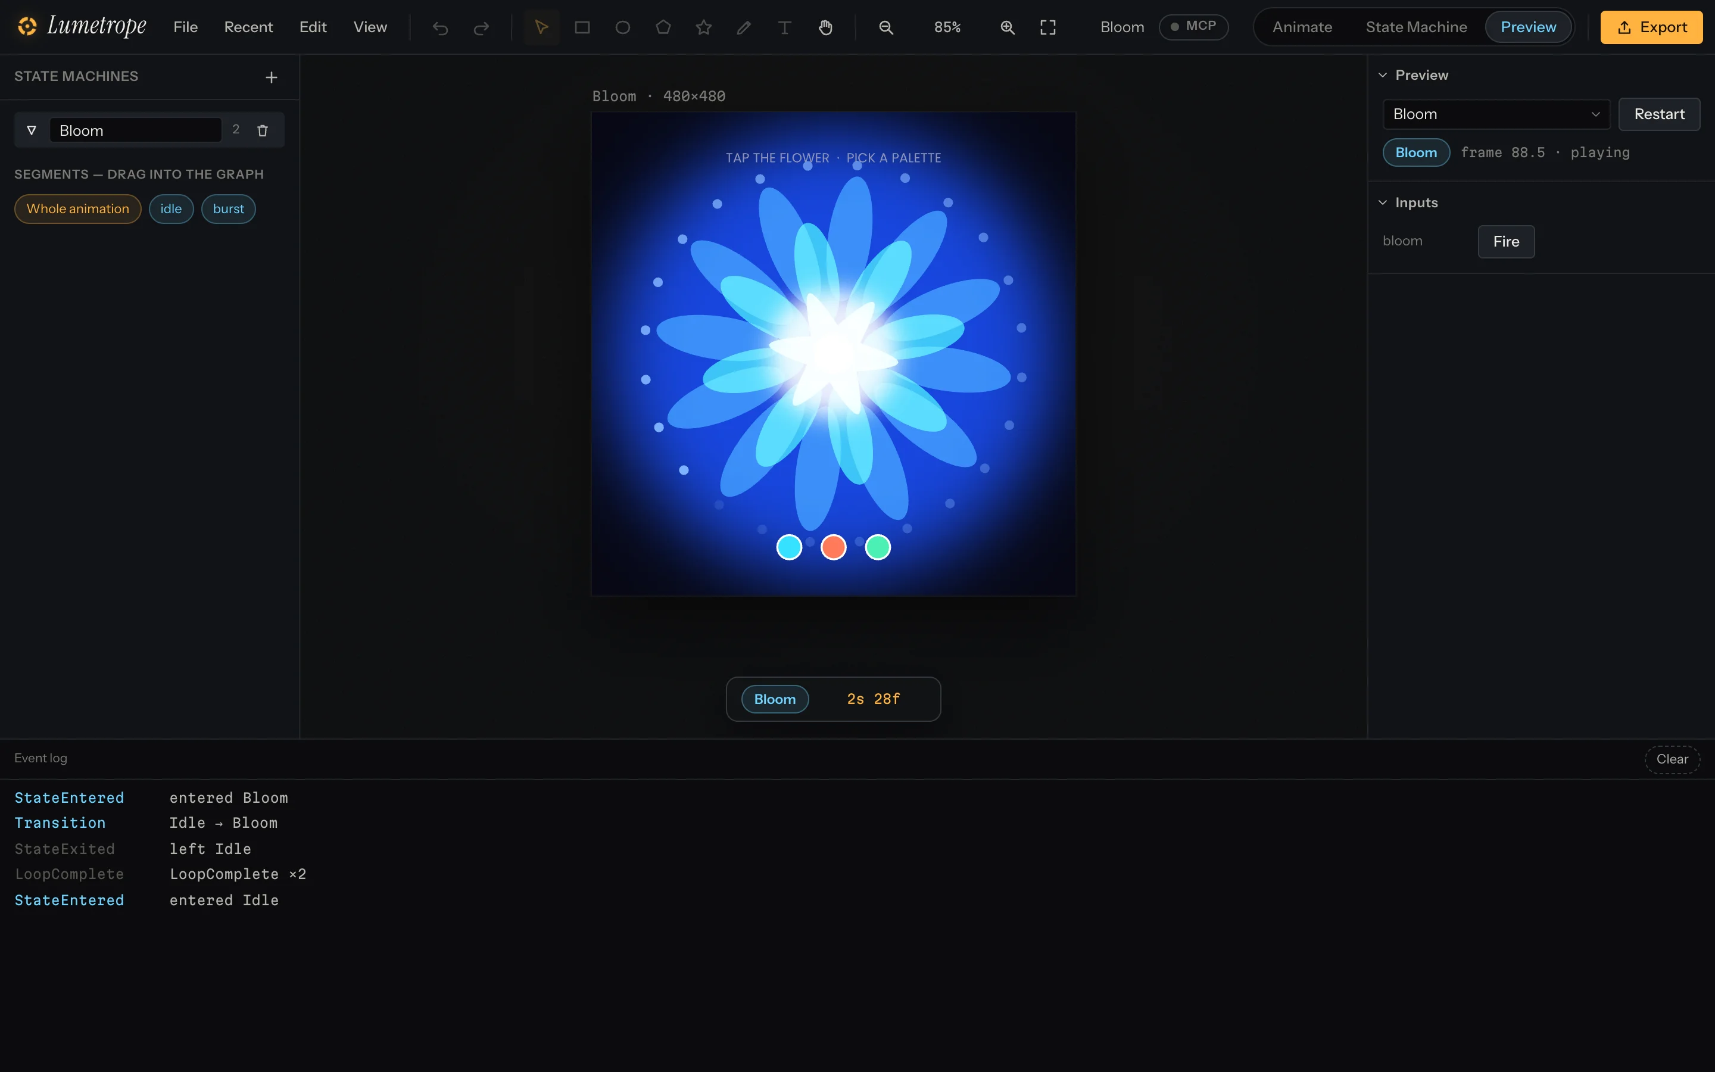Select the 'entered Idle' log entry
Image resolution: width=1715 pixels, height=1072 pixels.
pos(224,900)
